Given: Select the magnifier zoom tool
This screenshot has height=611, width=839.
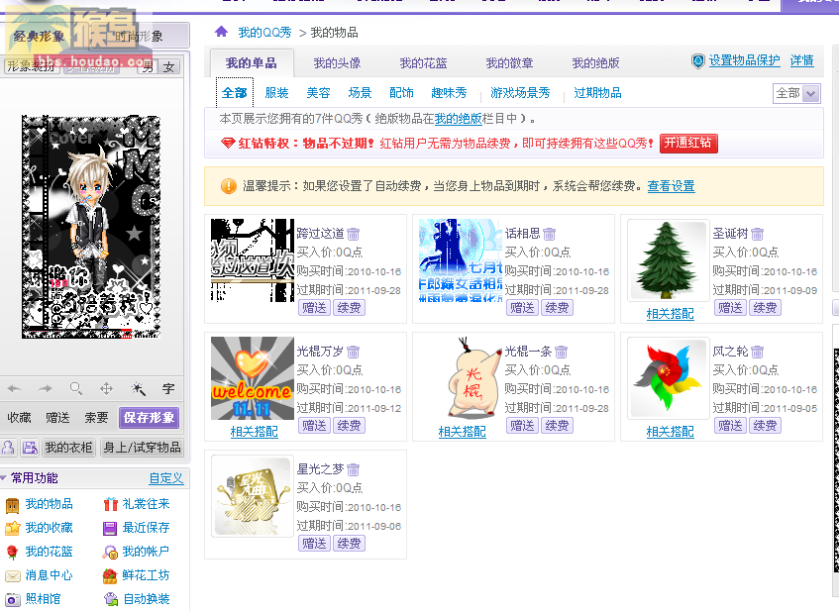Looking at the screenshot, I should [x=76, y=389].
